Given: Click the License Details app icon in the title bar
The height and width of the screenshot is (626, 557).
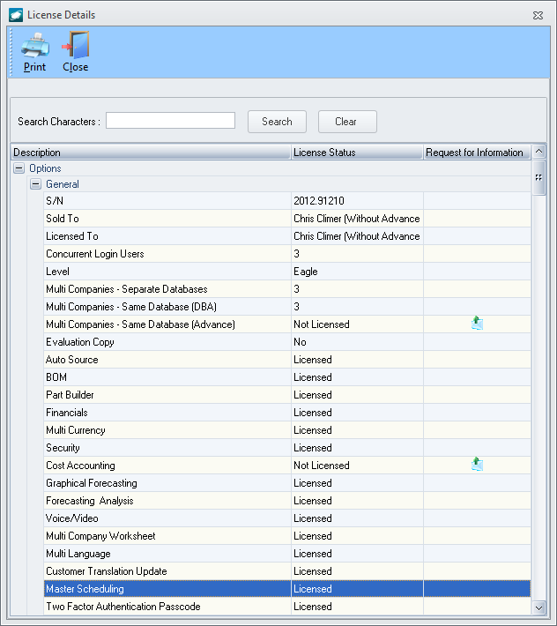Looking at the screenshot, I should [x=16, y=15].
